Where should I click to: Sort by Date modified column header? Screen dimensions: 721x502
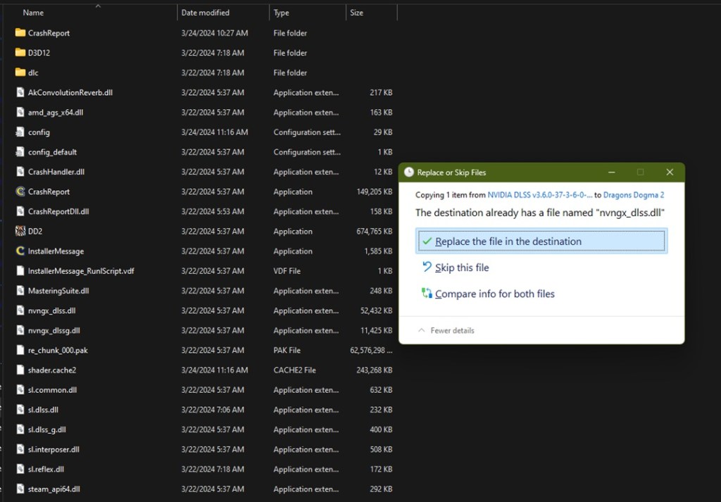[204, 13]
